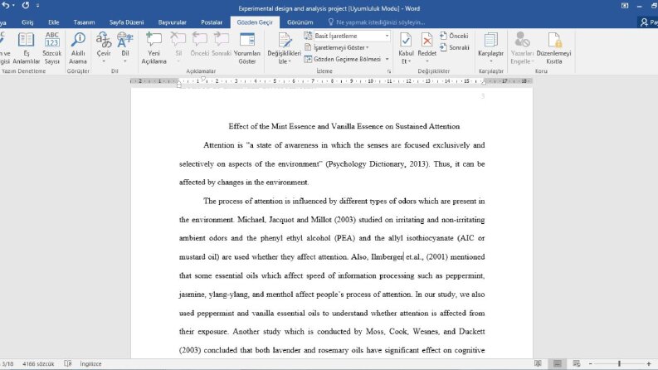This screenshot has width=658, height=370.
Task: Open the Ekle tab
Action: 54,22
